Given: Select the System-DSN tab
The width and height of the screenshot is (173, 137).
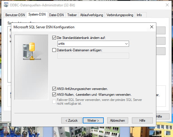Looking at the screenshot, I should pyautogui.click(x=37, y=14).
